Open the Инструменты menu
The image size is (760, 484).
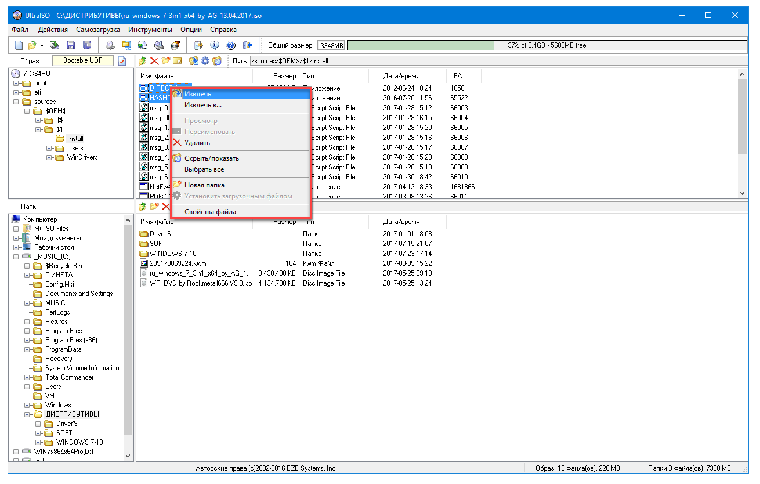[x=150, y=30]
